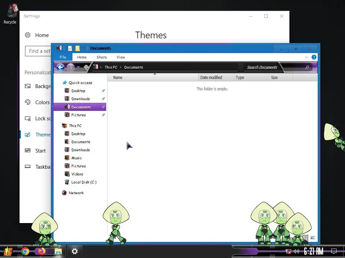Select Documents in address breadcrumb
The image size is (345, 258).
coord(133,67)
